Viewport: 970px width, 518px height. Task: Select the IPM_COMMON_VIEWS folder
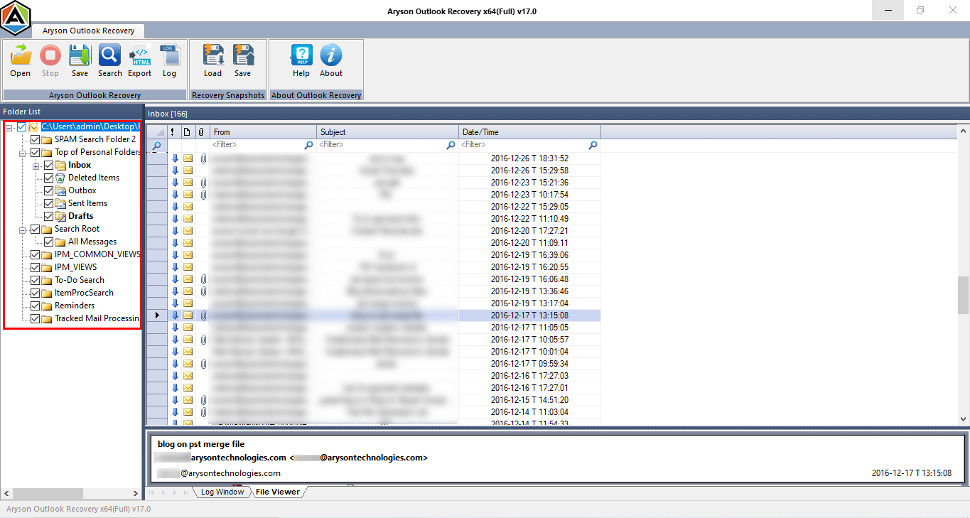click(97, 254)
